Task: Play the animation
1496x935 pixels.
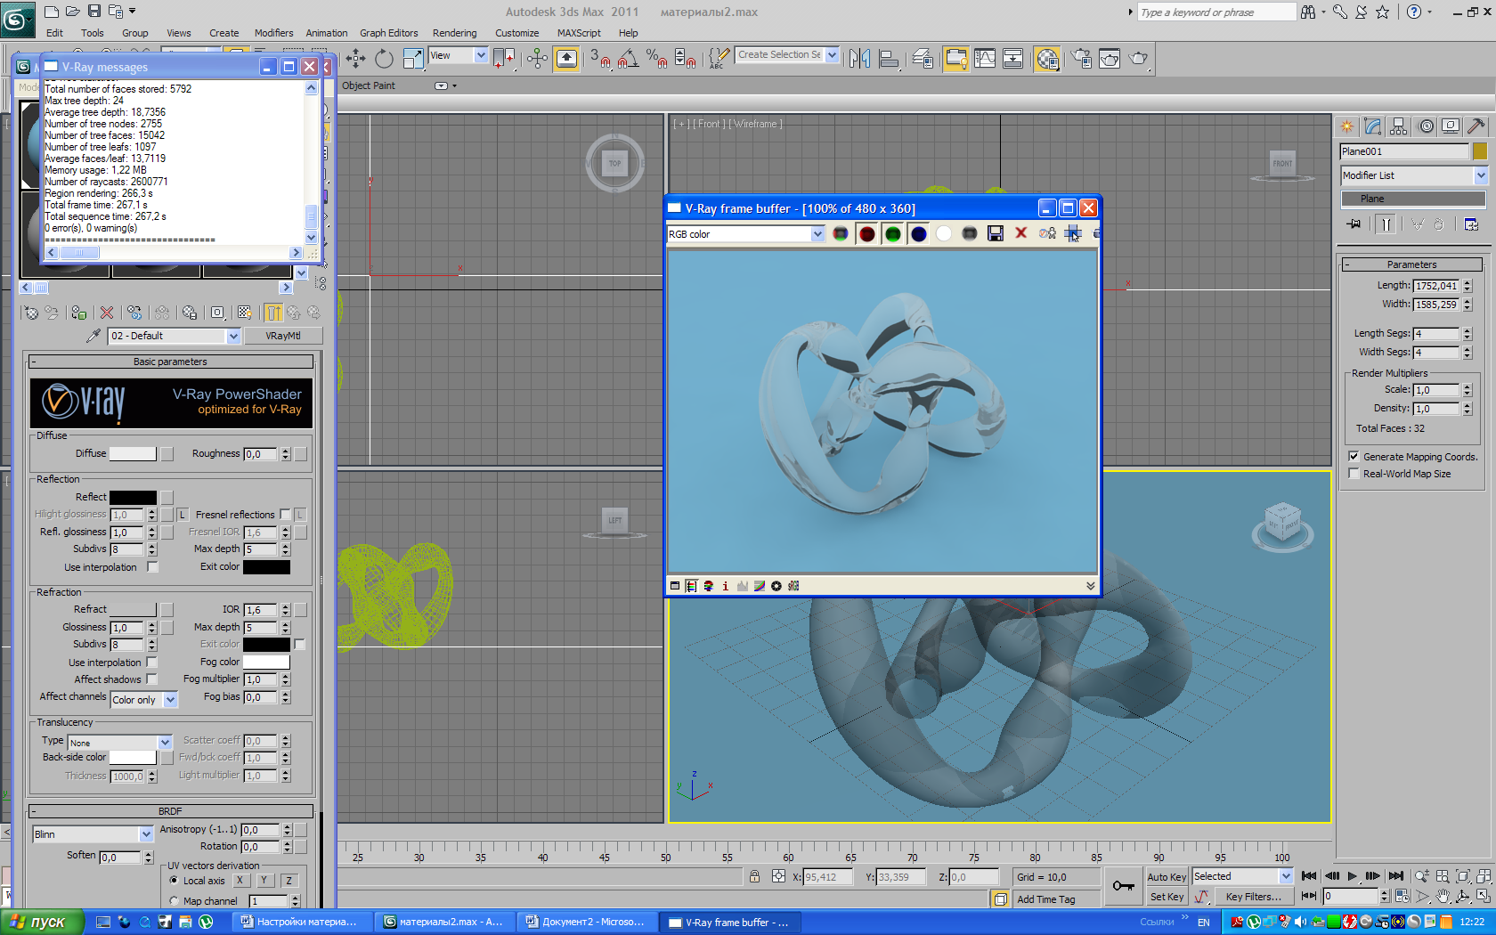Action: [1353, 876]
